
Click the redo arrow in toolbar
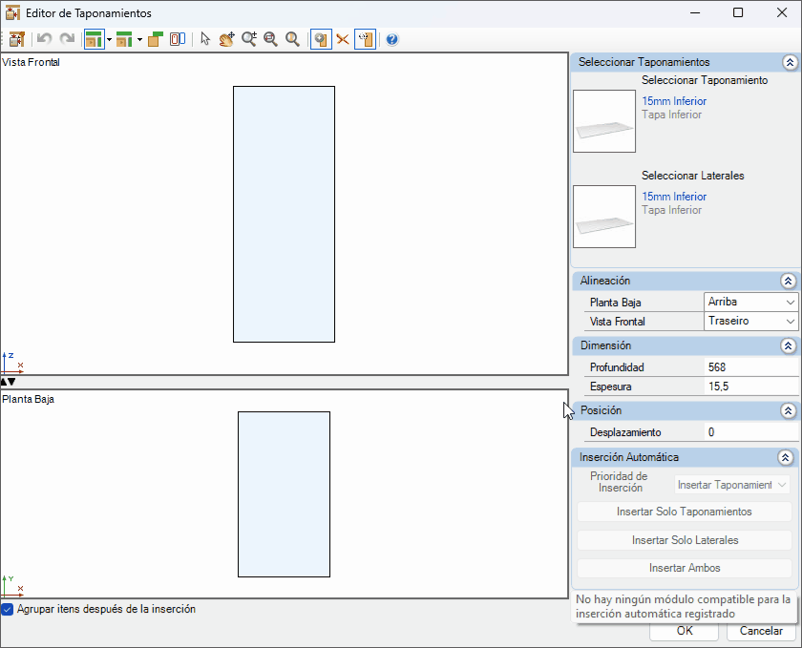[67, 39]
